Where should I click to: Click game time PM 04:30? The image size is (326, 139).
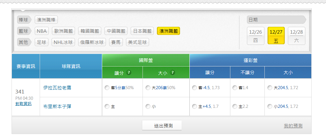24,98
